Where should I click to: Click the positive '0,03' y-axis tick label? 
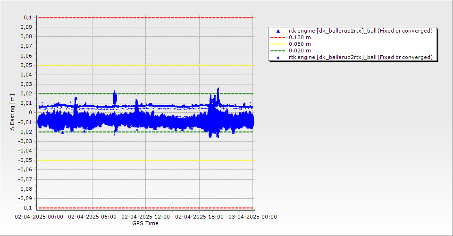(x=26, y=84)
